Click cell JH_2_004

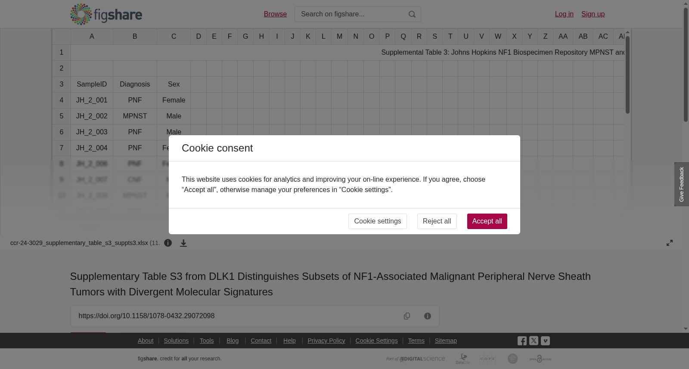92,148
